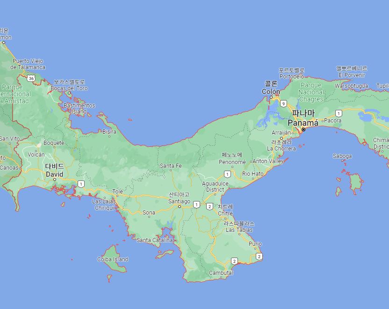
Task: Click the Parque Internacional La Amistad label
Action: click(x=15, y=94)
